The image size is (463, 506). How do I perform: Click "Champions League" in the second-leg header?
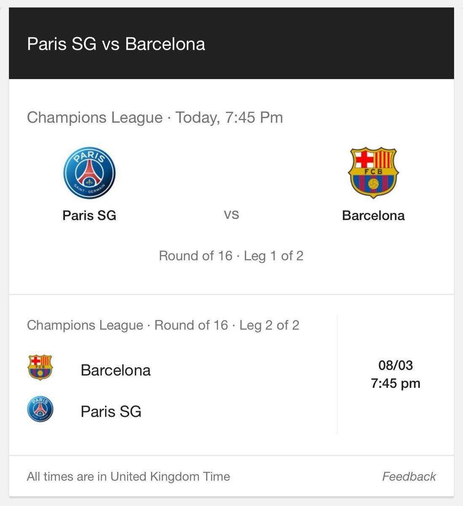pos(85,325)
